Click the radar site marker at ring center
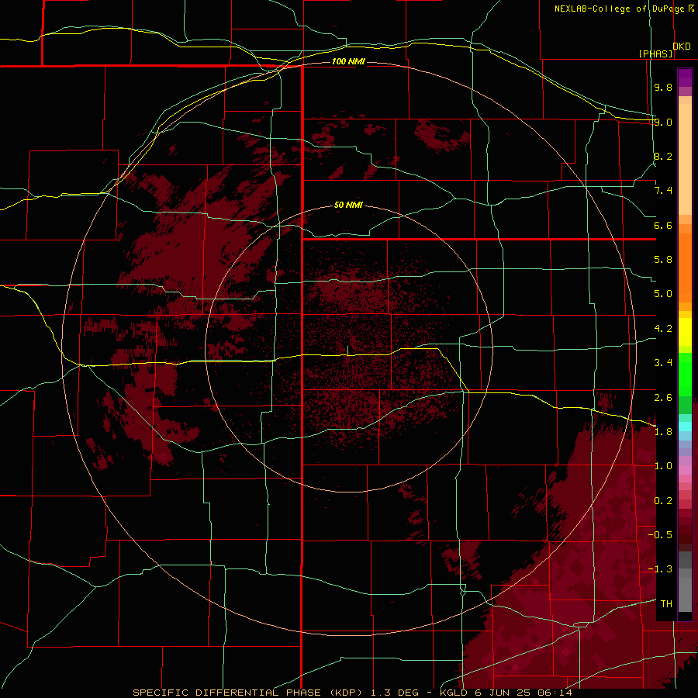This screenshot has width=698, height=698. click(x=348, y=351)
